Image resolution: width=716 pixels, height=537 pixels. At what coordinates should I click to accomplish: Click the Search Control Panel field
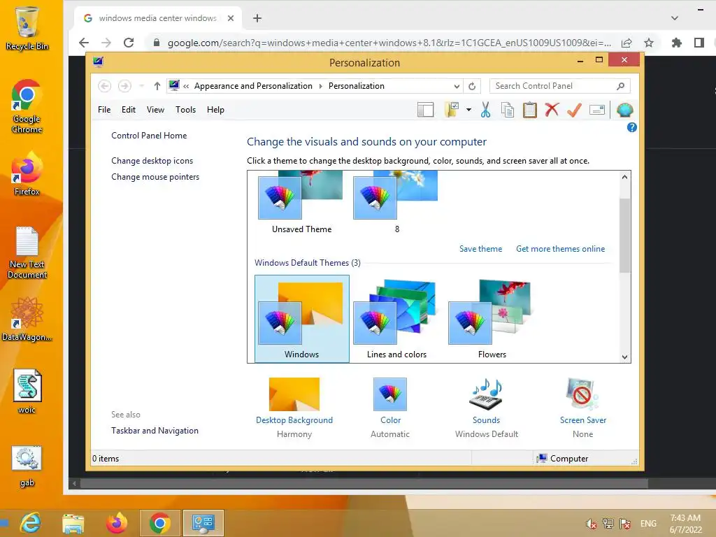click(560, 86)
